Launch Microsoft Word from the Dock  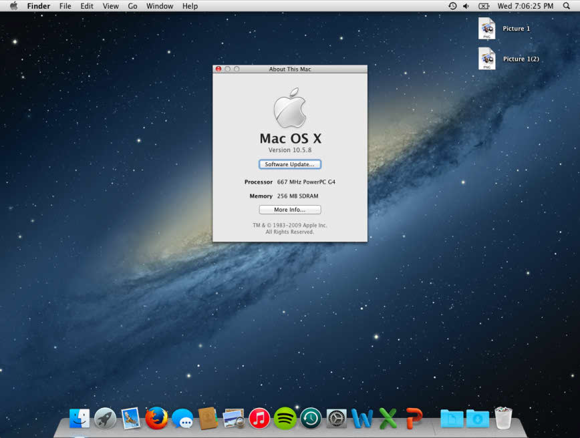tap(361, 419)
